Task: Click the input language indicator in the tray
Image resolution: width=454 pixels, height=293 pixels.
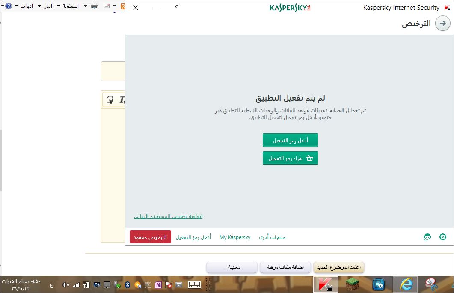Action: tap(51, 285)
